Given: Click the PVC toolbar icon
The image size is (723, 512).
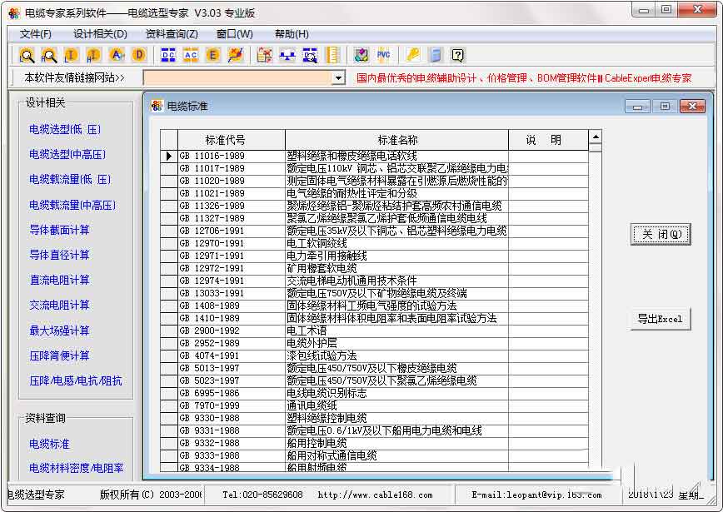Looking at the screenshot, I should click(x=384, y=55).
